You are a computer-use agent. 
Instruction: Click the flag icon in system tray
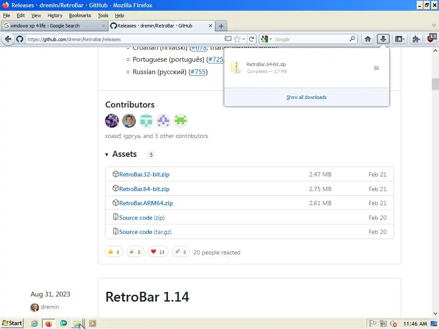(x=373, y=324)
